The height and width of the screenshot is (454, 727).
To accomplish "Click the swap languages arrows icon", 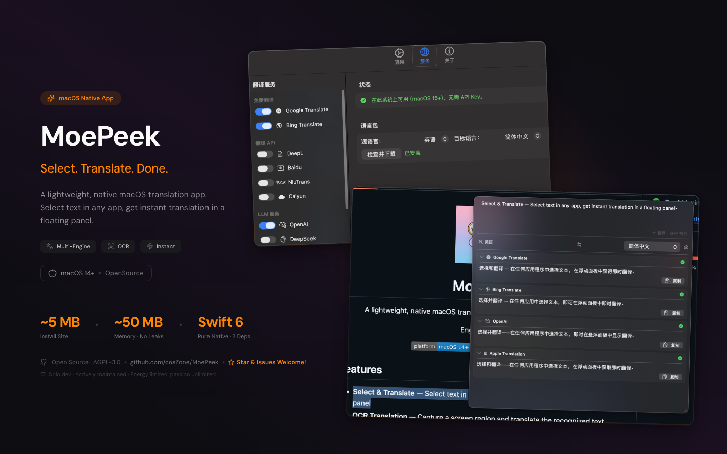I will tap(579, 244).
